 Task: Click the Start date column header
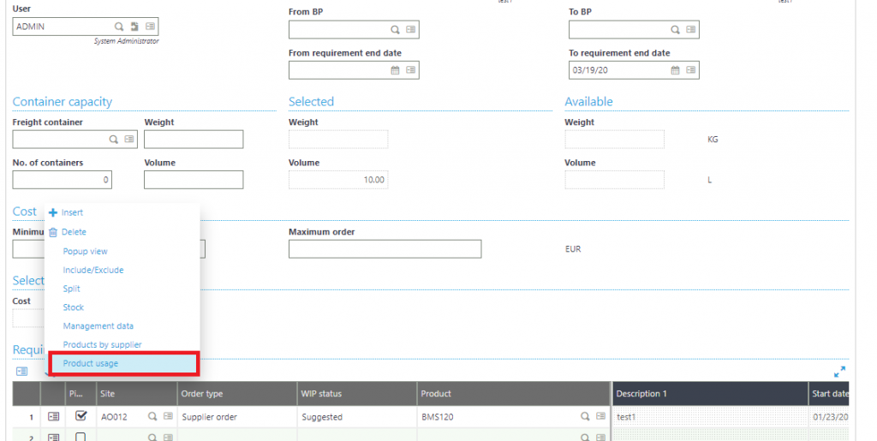click(829, 394)
